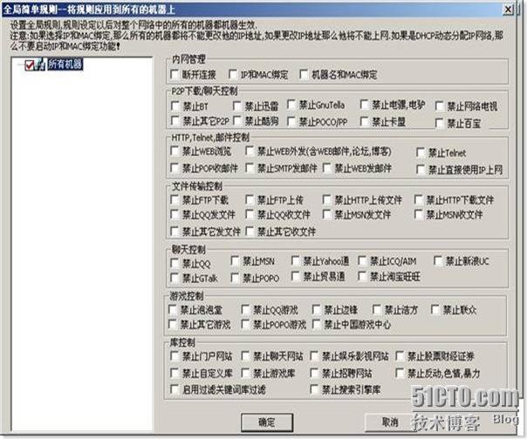Click the computers icon beside 所有机器

(40, 64)
